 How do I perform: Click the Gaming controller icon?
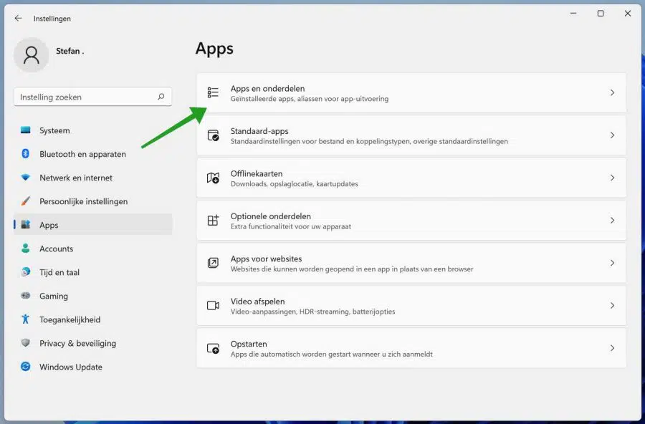26,295
